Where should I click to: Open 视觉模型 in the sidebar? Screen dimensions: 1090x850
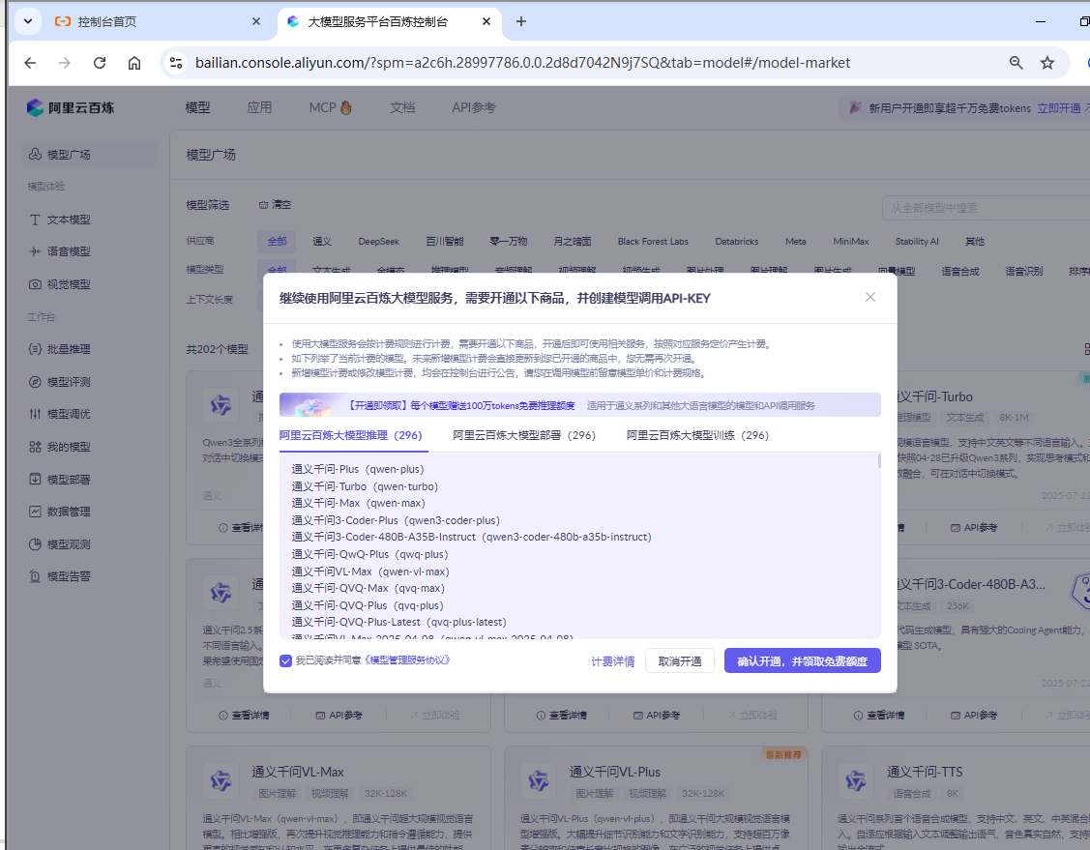(x=60, y=284)
